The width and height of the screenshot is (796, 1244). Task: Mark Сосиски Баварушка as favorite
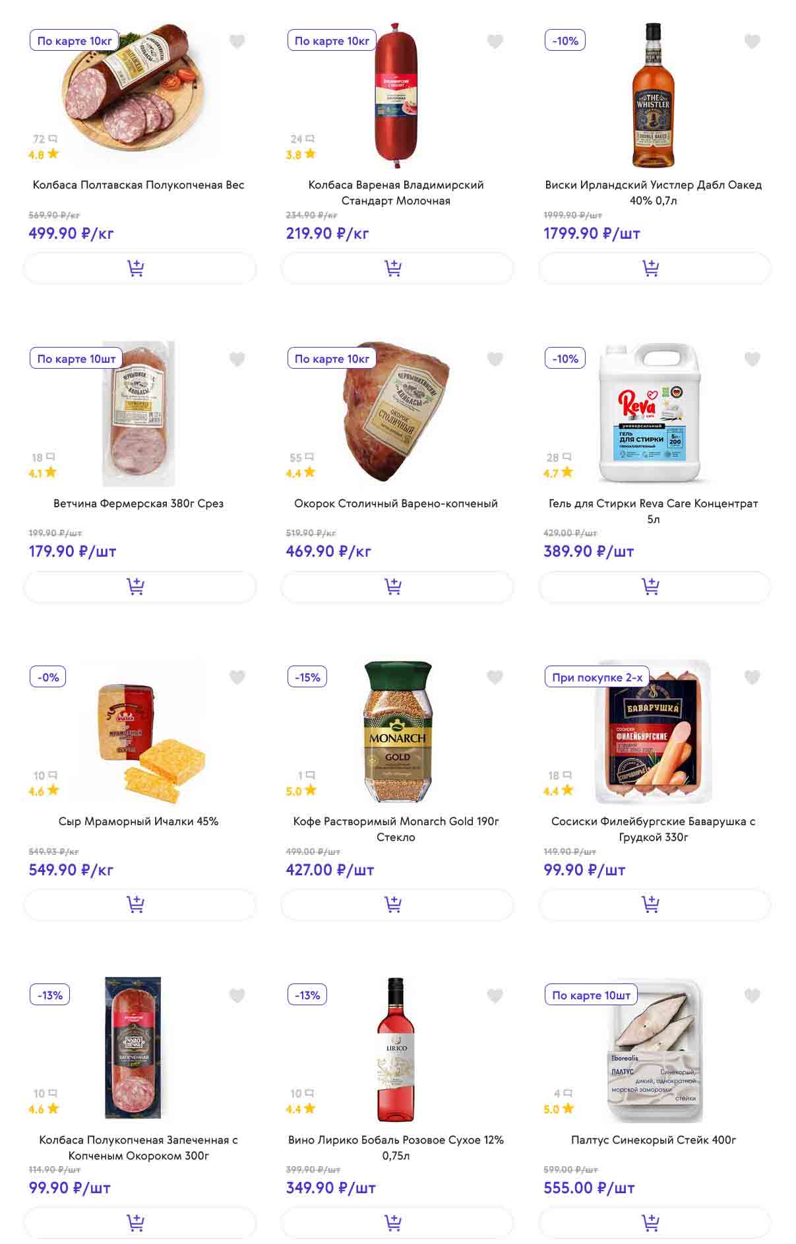click(x=752, y=677)
